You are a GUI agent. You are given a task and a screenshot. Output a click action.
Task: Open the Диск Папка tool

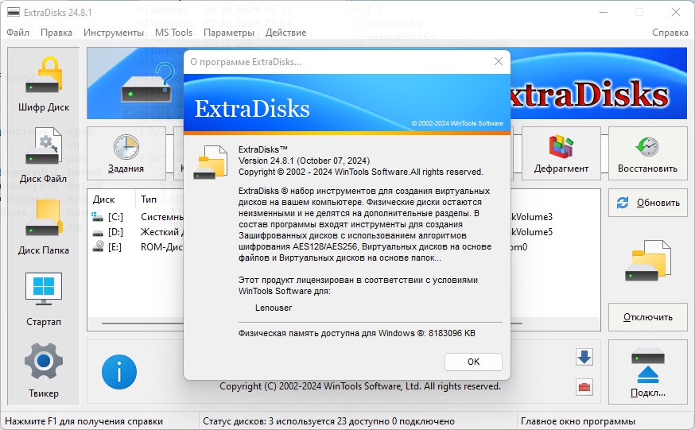44,227
